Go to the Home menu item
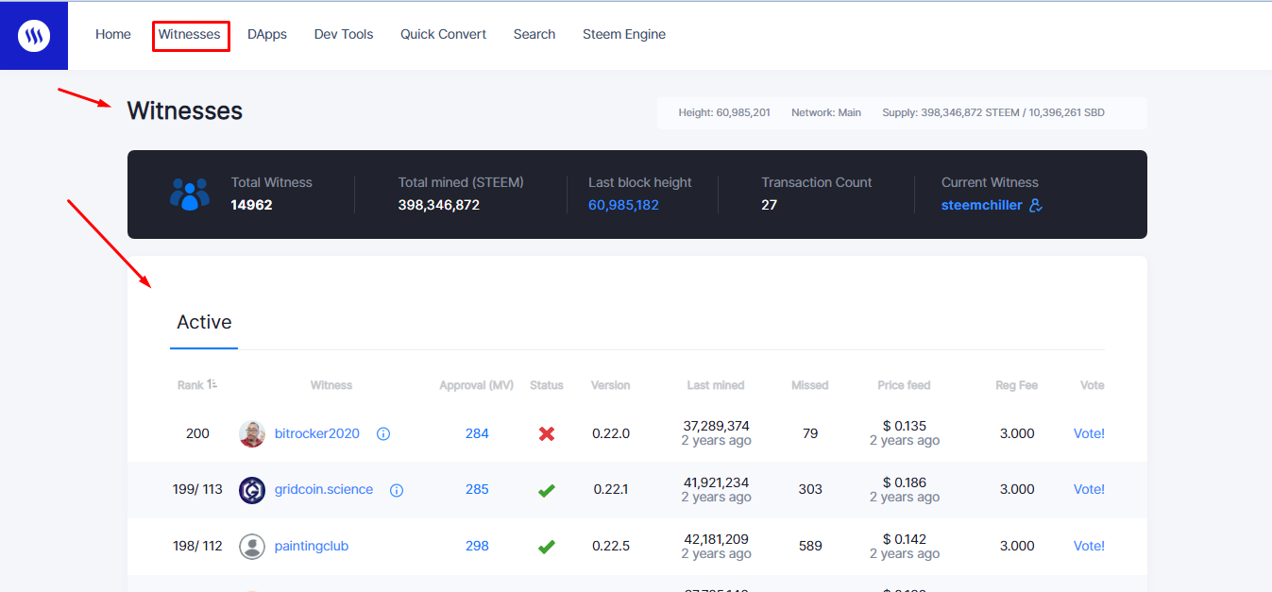This screenshot has width=1272, height=592. pyautogui.click(x=113, y=34)
